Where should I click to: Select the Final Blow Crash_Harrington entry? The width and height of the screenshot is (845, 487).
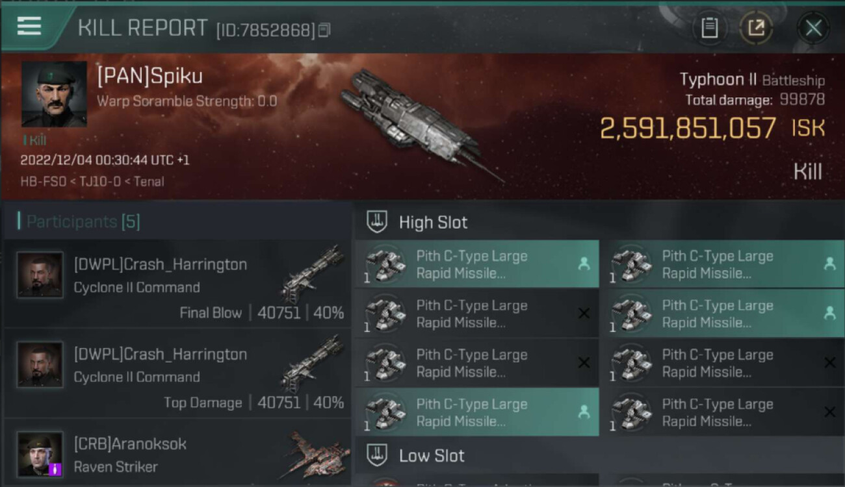point(177,284)
